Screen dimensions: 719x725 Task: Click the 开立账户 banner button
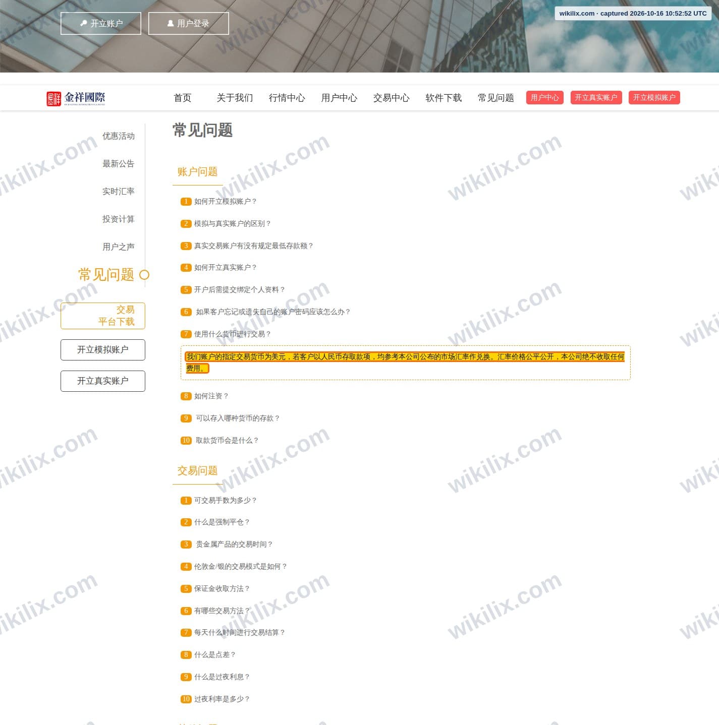point(101,24)
